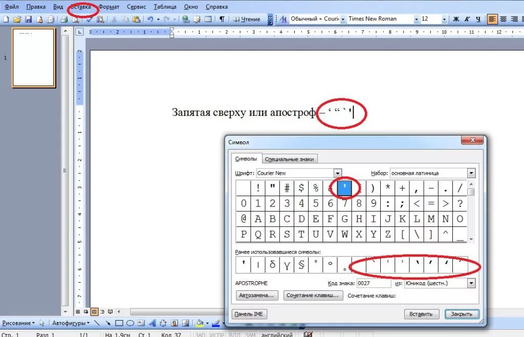Open the Автофигуры menu
524x337 pixels.
tap(71, 323)
